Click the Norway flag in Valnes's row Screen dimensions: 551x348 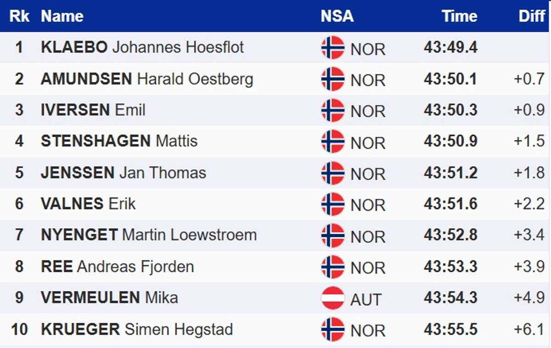point(333,204)
